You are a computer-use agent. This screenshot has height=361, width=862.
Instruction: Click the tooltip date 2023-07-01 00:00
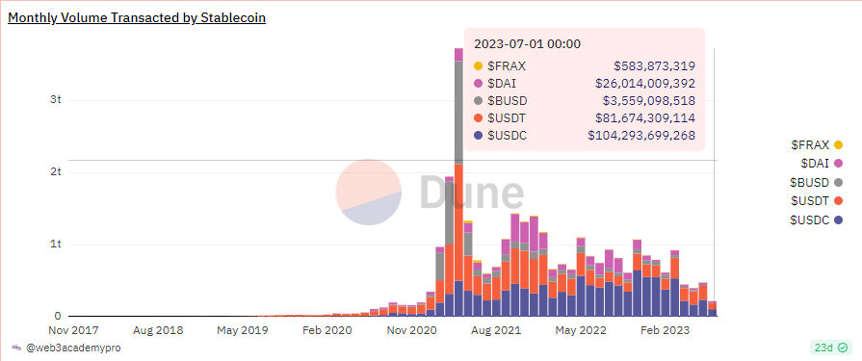tap(527, 44)
